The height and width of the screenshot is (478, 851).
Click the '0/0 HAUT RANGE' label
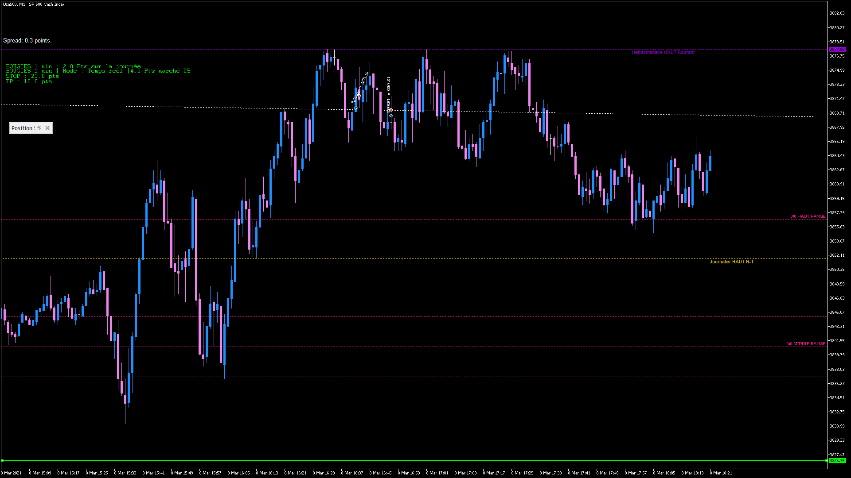coord(807,216)
